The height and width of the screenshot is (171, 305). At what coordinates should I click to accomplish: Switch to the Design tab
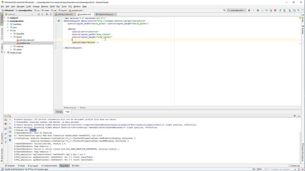click(x=59, y=112)
